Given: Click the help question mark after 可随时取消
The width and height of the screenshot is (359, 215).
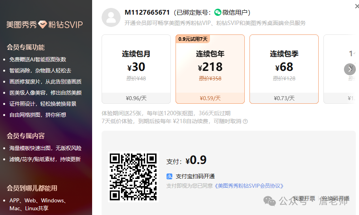Looking at the screenshot, I should pos(245,122).
